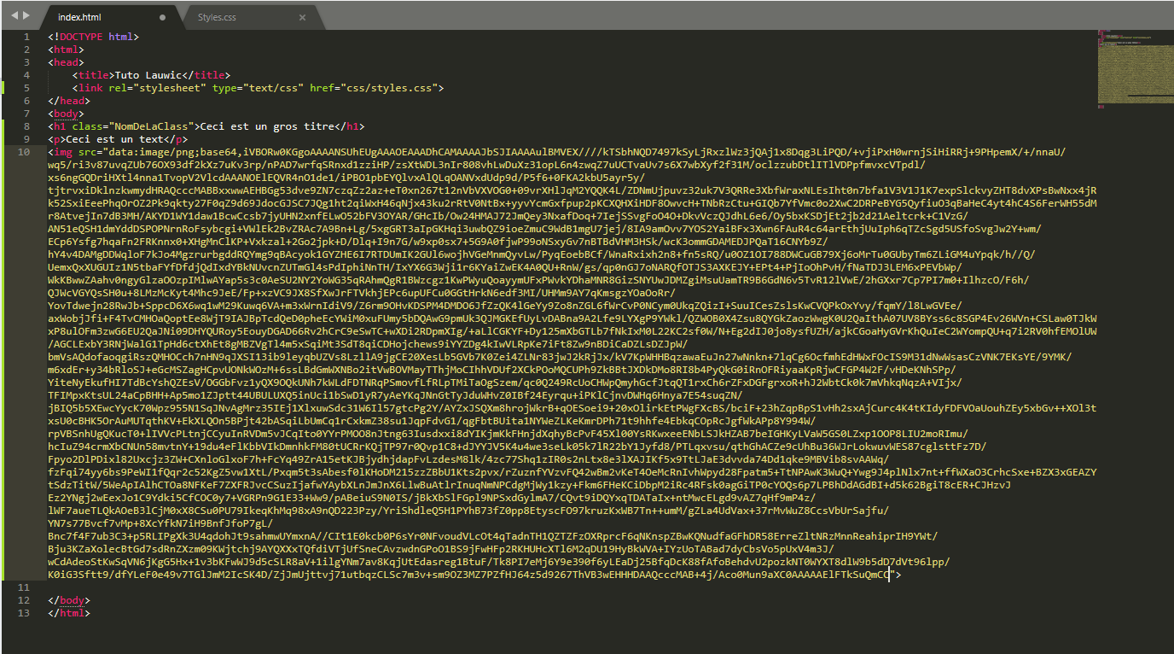Click the "text/css" type attribute value
Screen dimensions: 1174x654
click(273, 88)
